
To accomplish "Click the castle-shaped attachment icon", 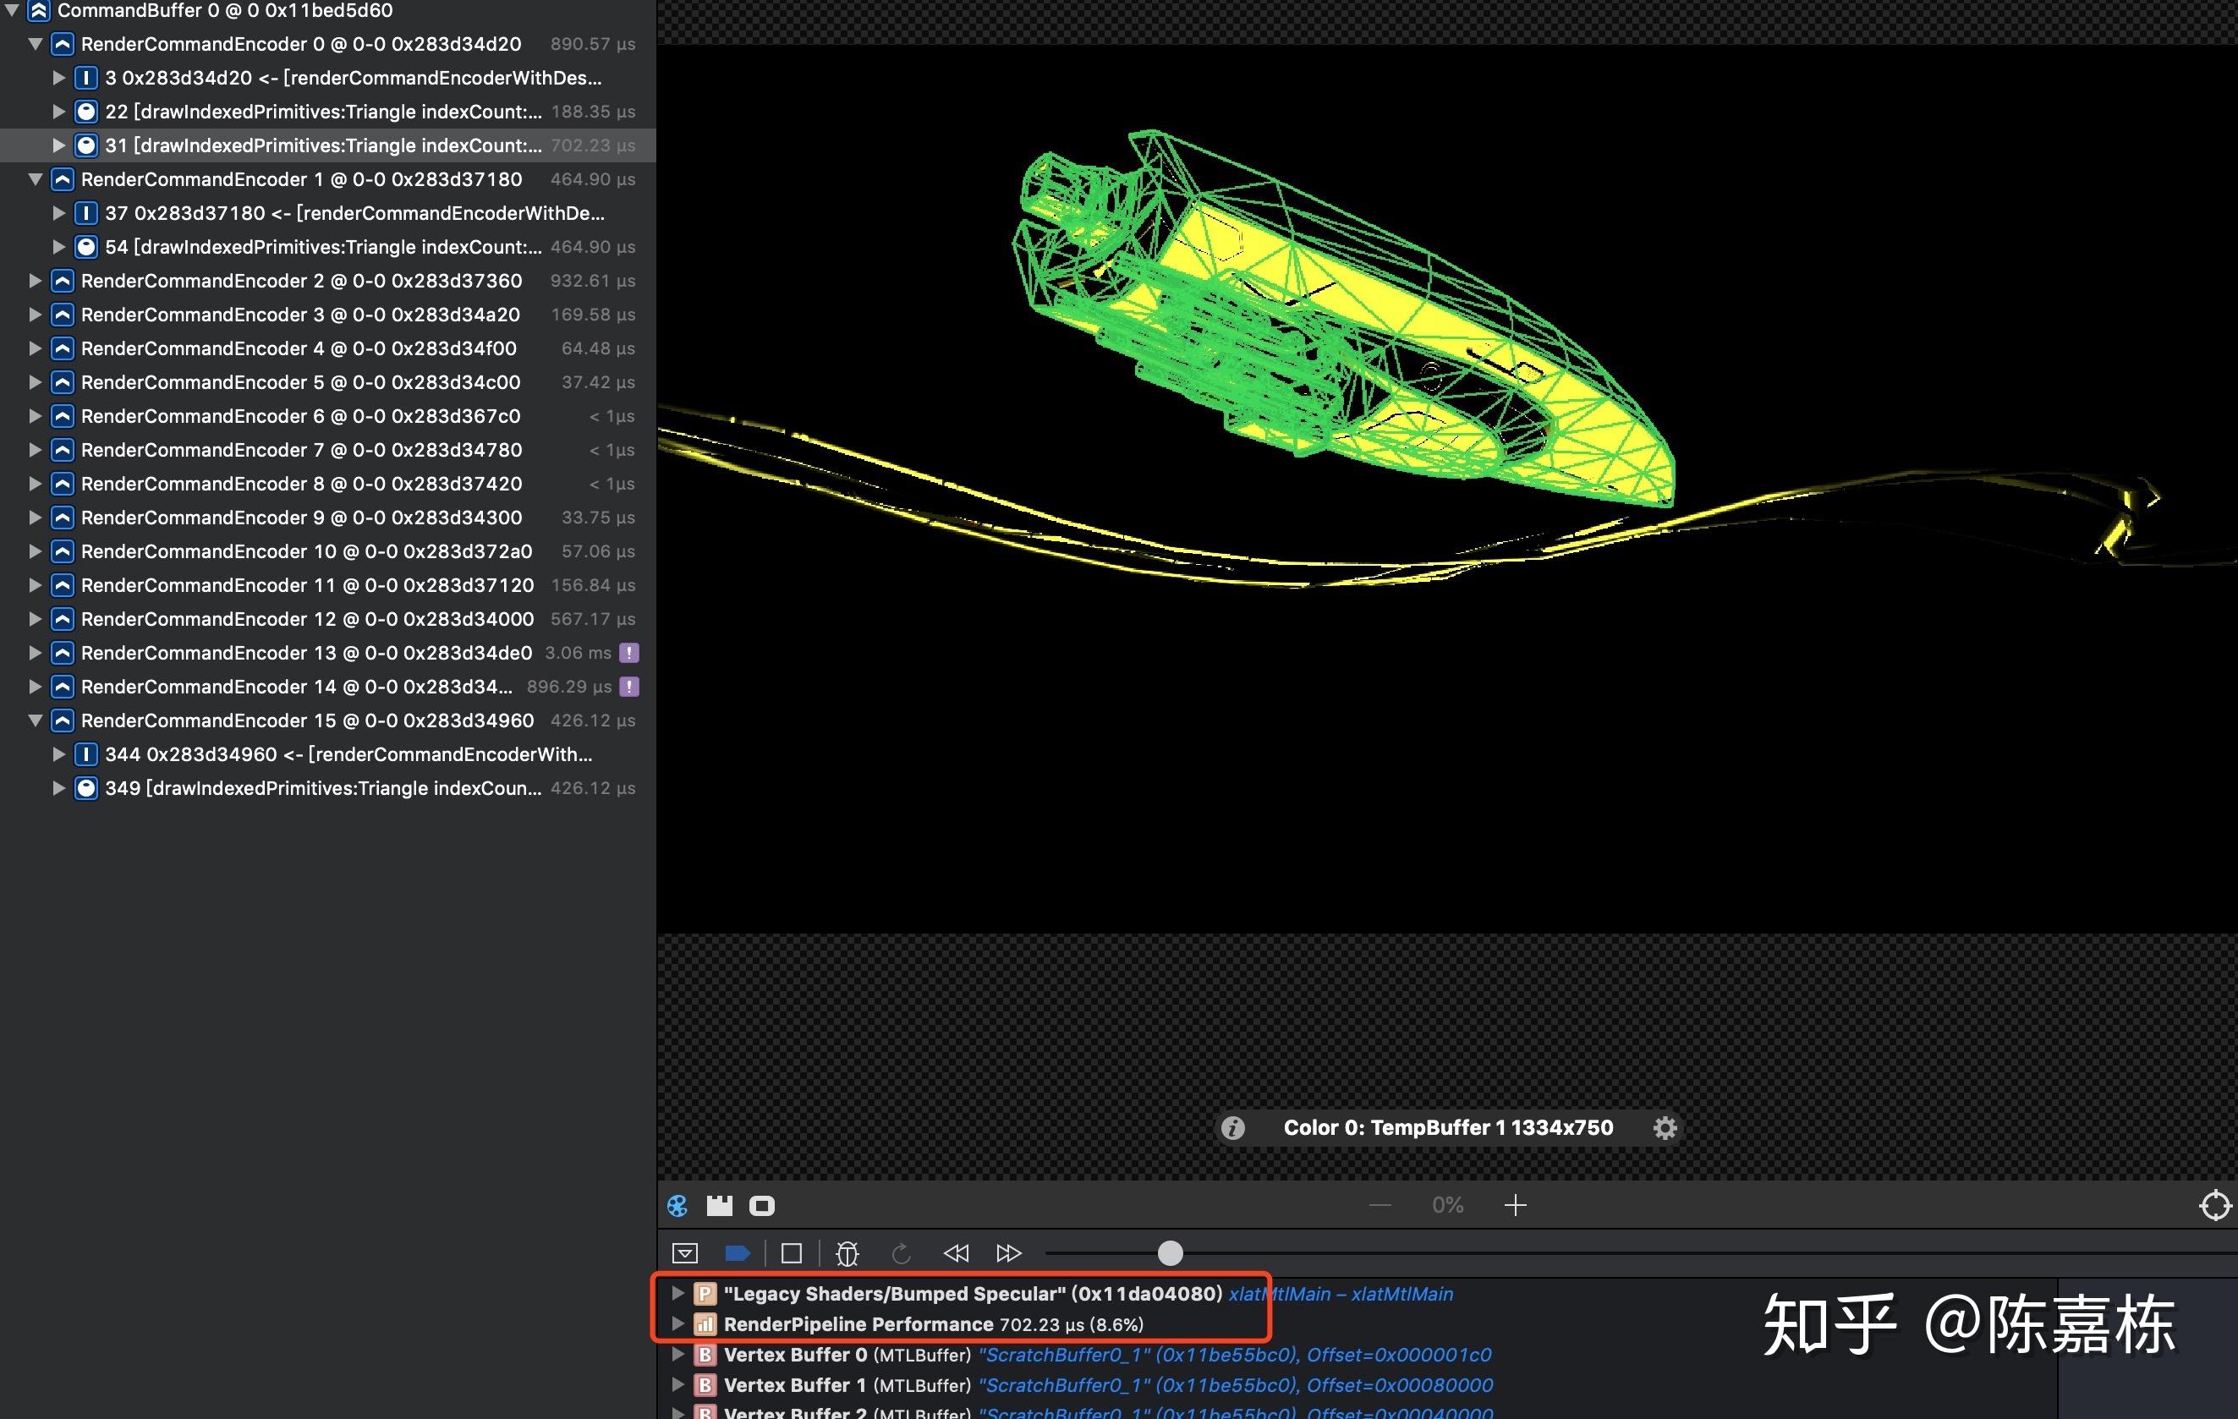I will [719, 1205].
